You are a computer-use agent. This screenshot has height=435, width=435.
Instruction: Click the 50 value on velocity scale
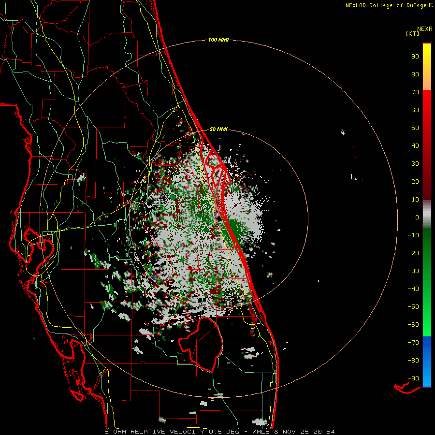pyautogui.click(x=415, y=128)
